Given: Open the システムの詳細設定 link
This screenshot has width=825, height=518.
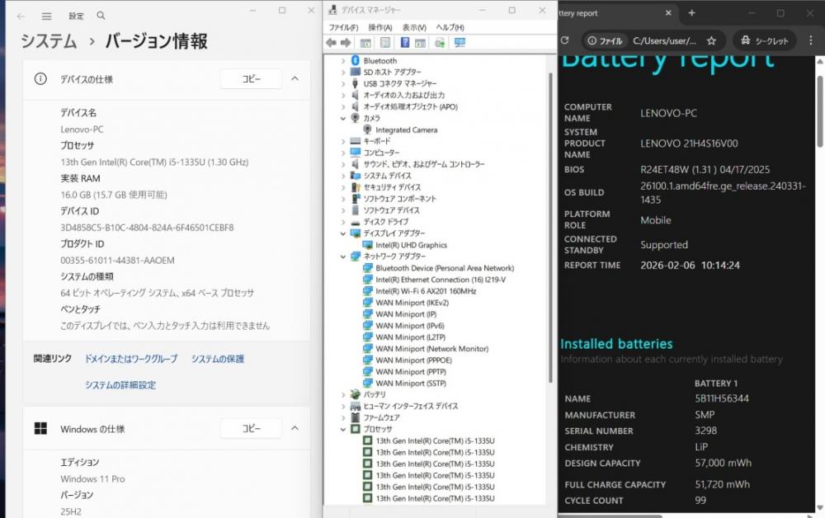Looking at the screenshot, I should 120,385.
